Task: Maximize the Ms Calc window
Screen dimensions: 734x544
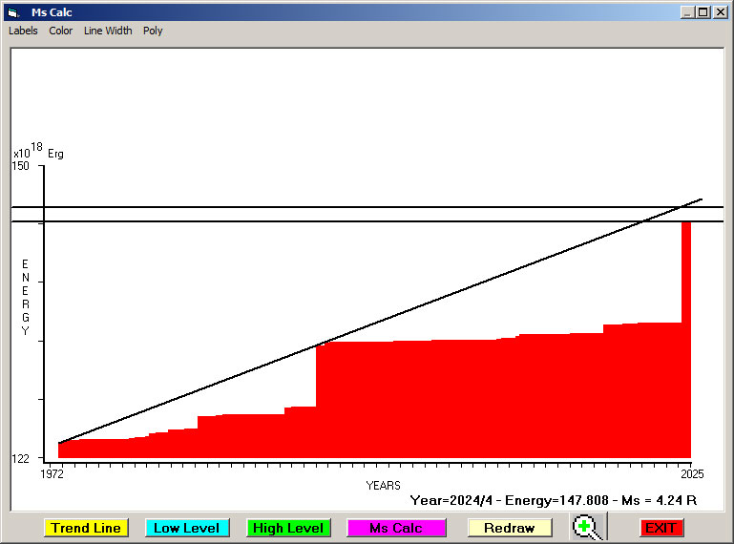Action: pos(703,12)
